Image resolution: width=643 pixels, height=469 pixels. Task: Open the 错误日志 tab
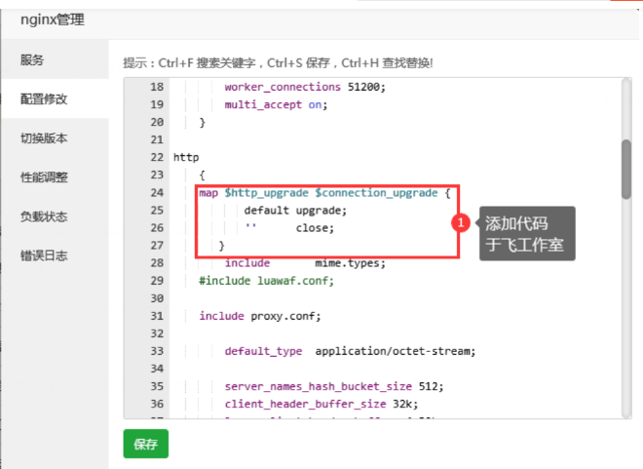point(45,254)
